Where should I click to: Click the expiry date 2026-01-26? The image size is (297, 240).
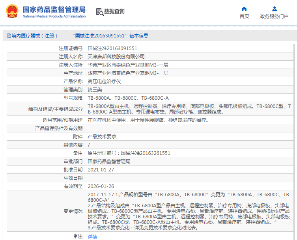[x=101, y=186]
